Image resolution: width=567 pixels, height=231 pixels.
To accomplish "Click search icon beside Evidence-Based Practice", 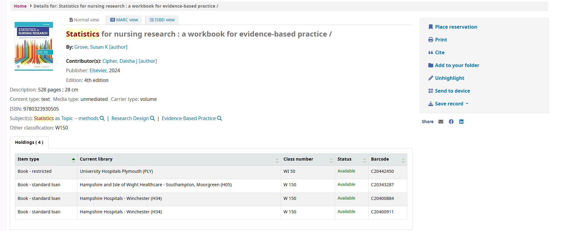I will [219, 118].
